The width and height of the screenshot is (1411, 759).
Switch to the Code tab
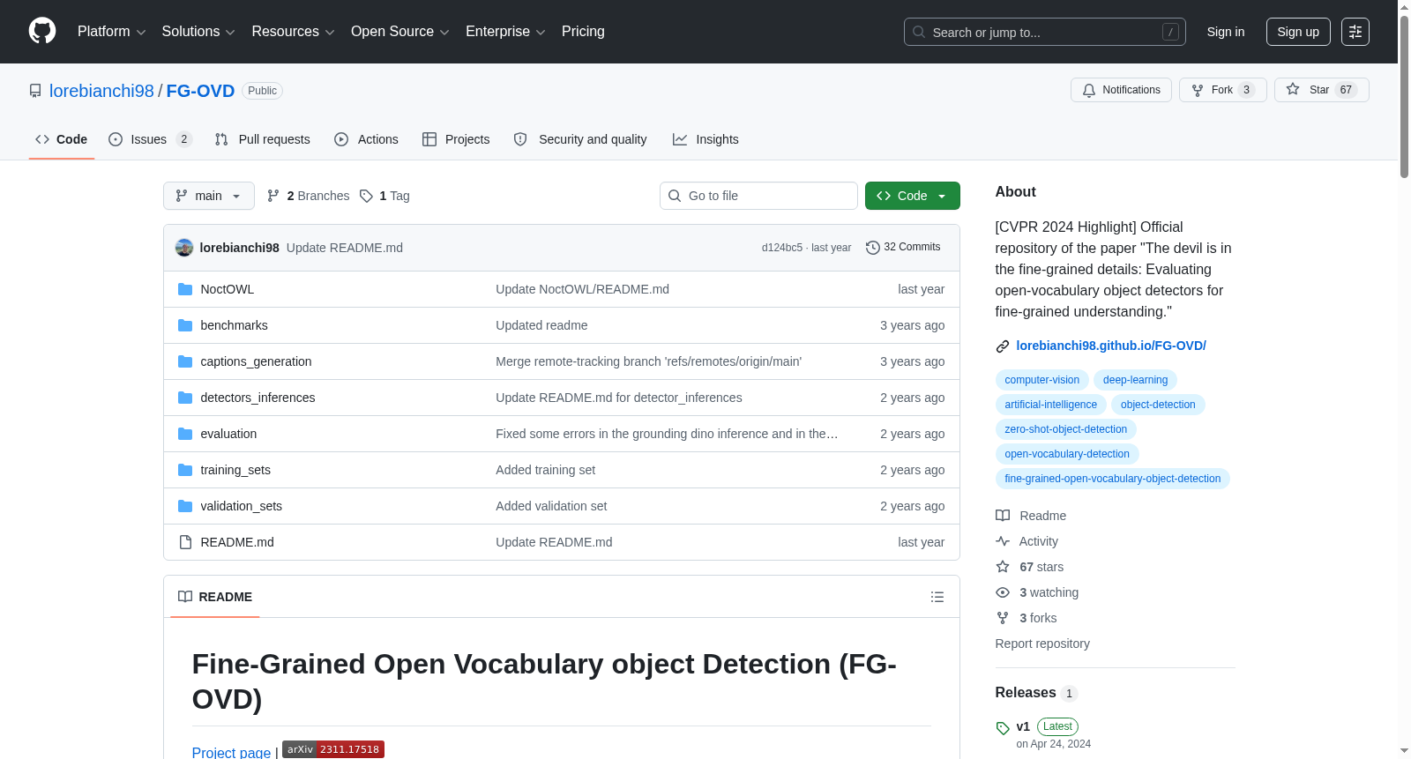point(62,139)
